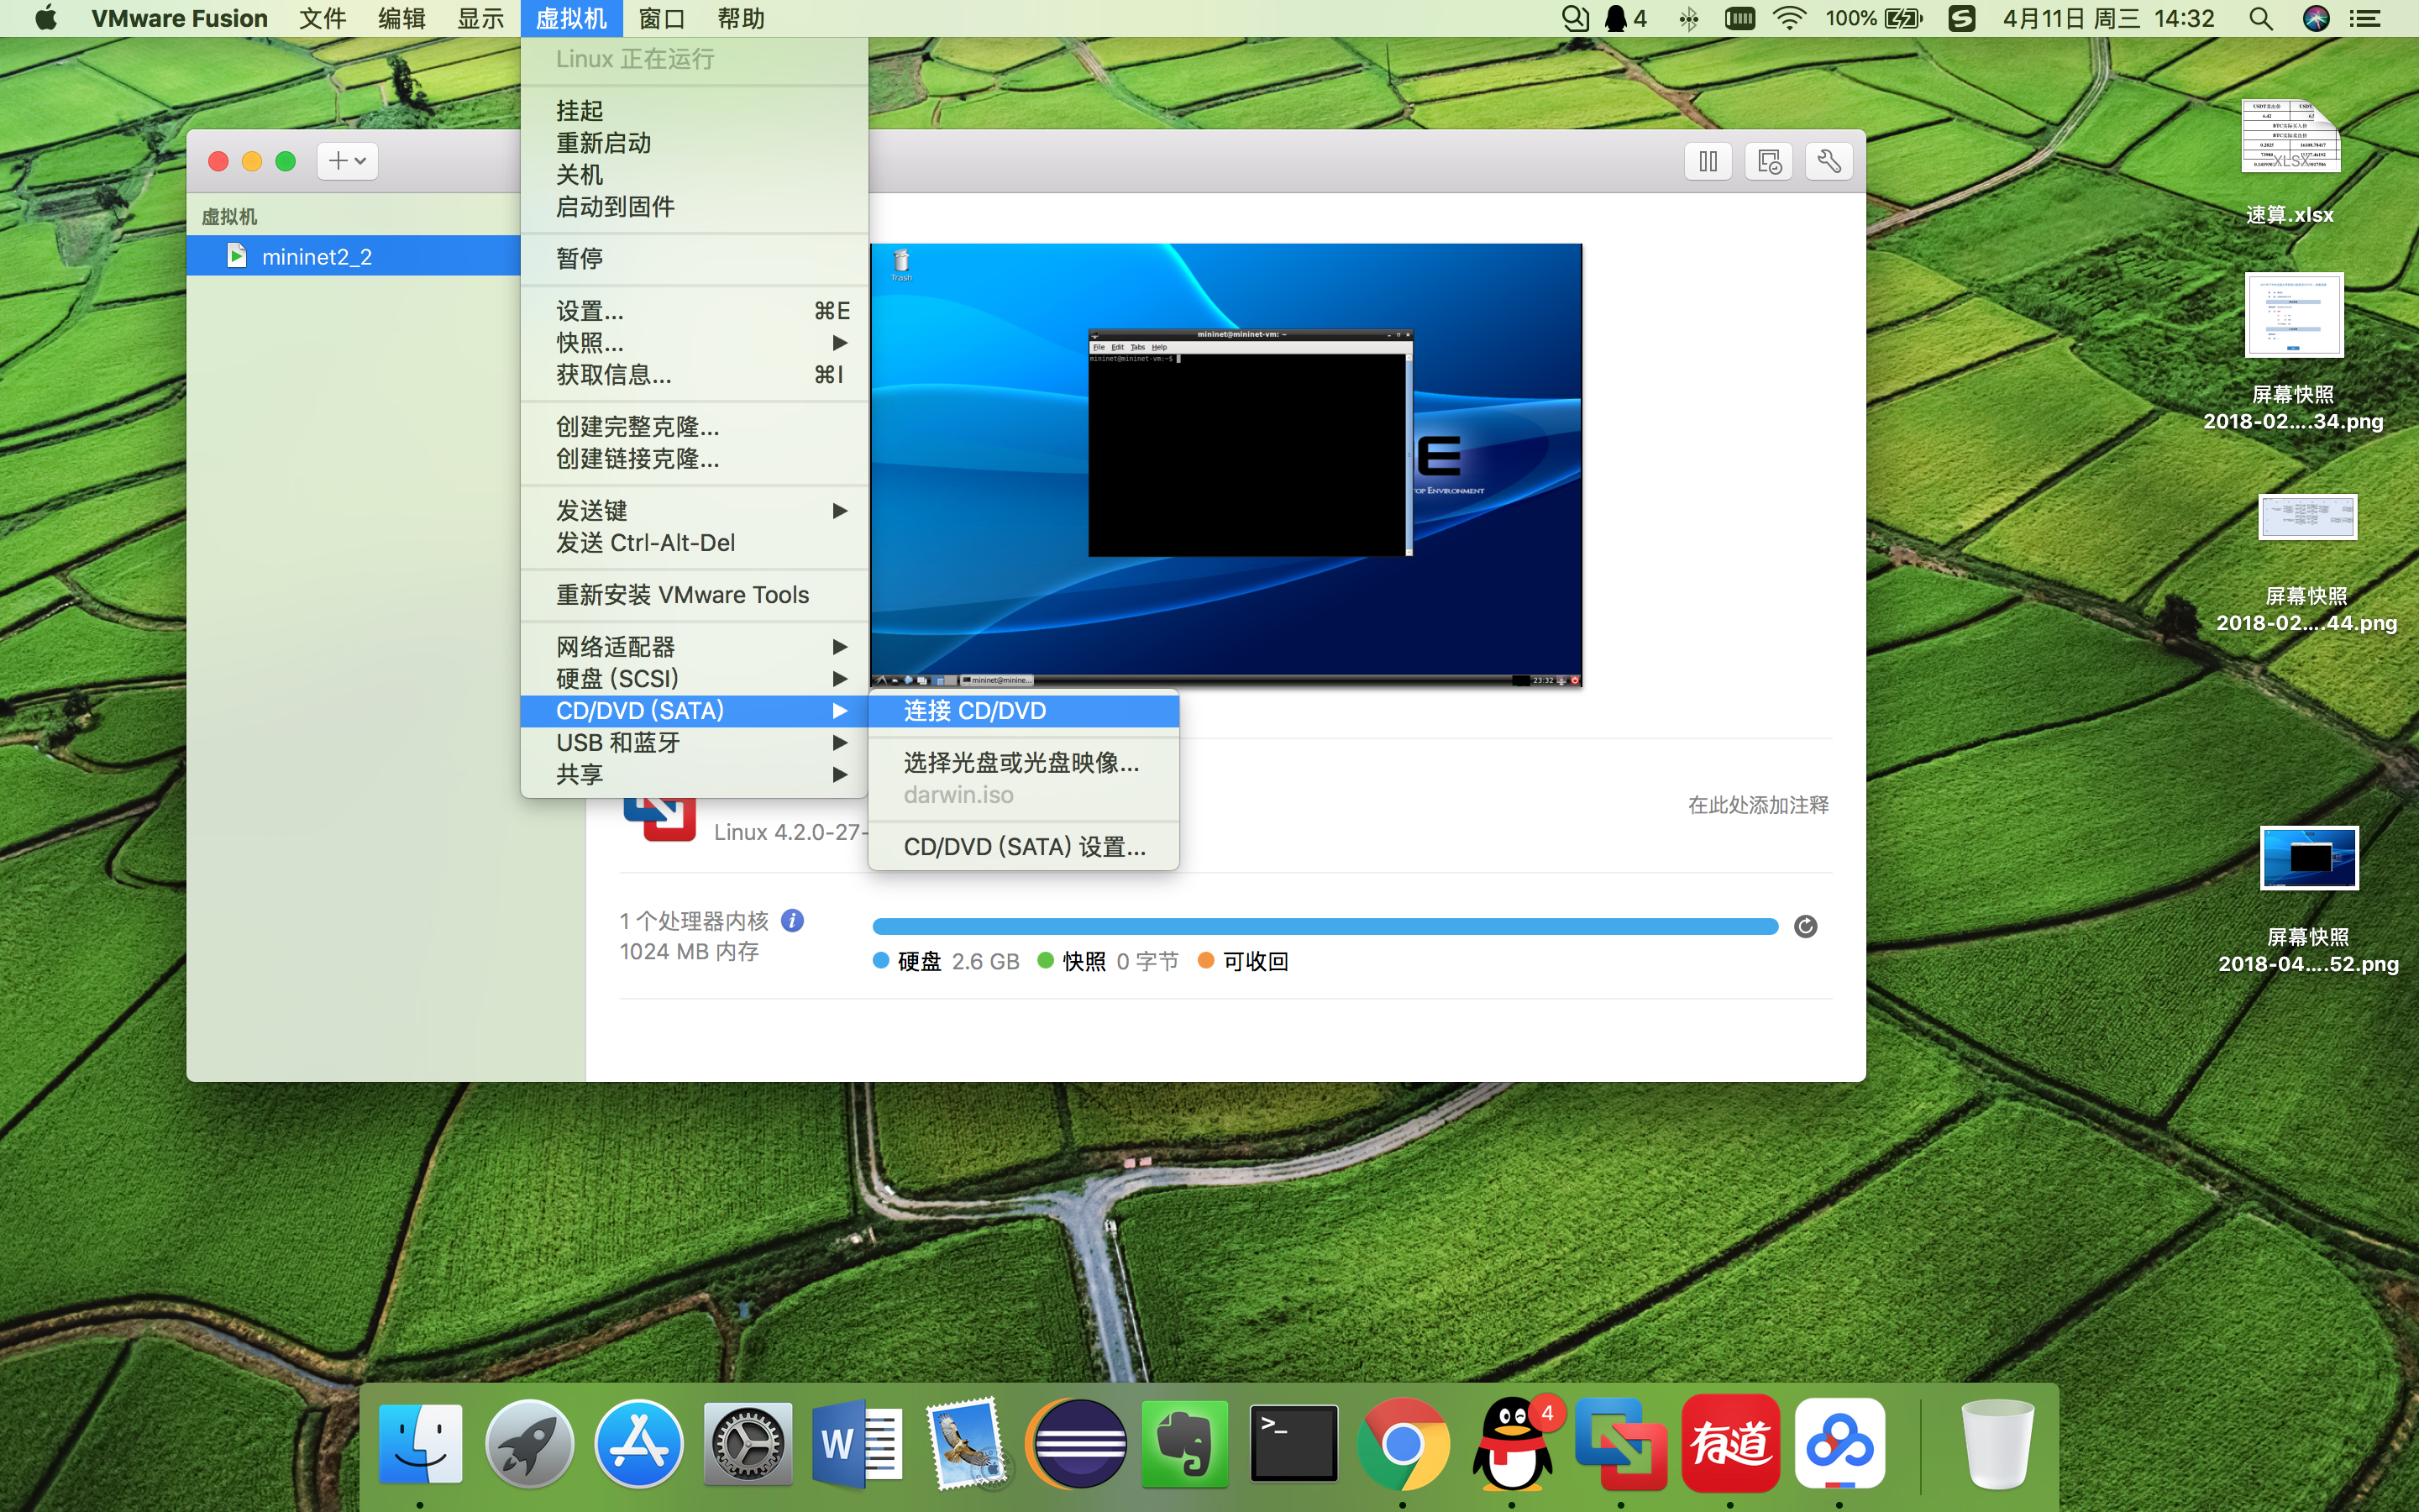2419x1512 pixels.
Task: Choose 发送 Ctrl-Alt-Del
Action: (x=694, y=543)
